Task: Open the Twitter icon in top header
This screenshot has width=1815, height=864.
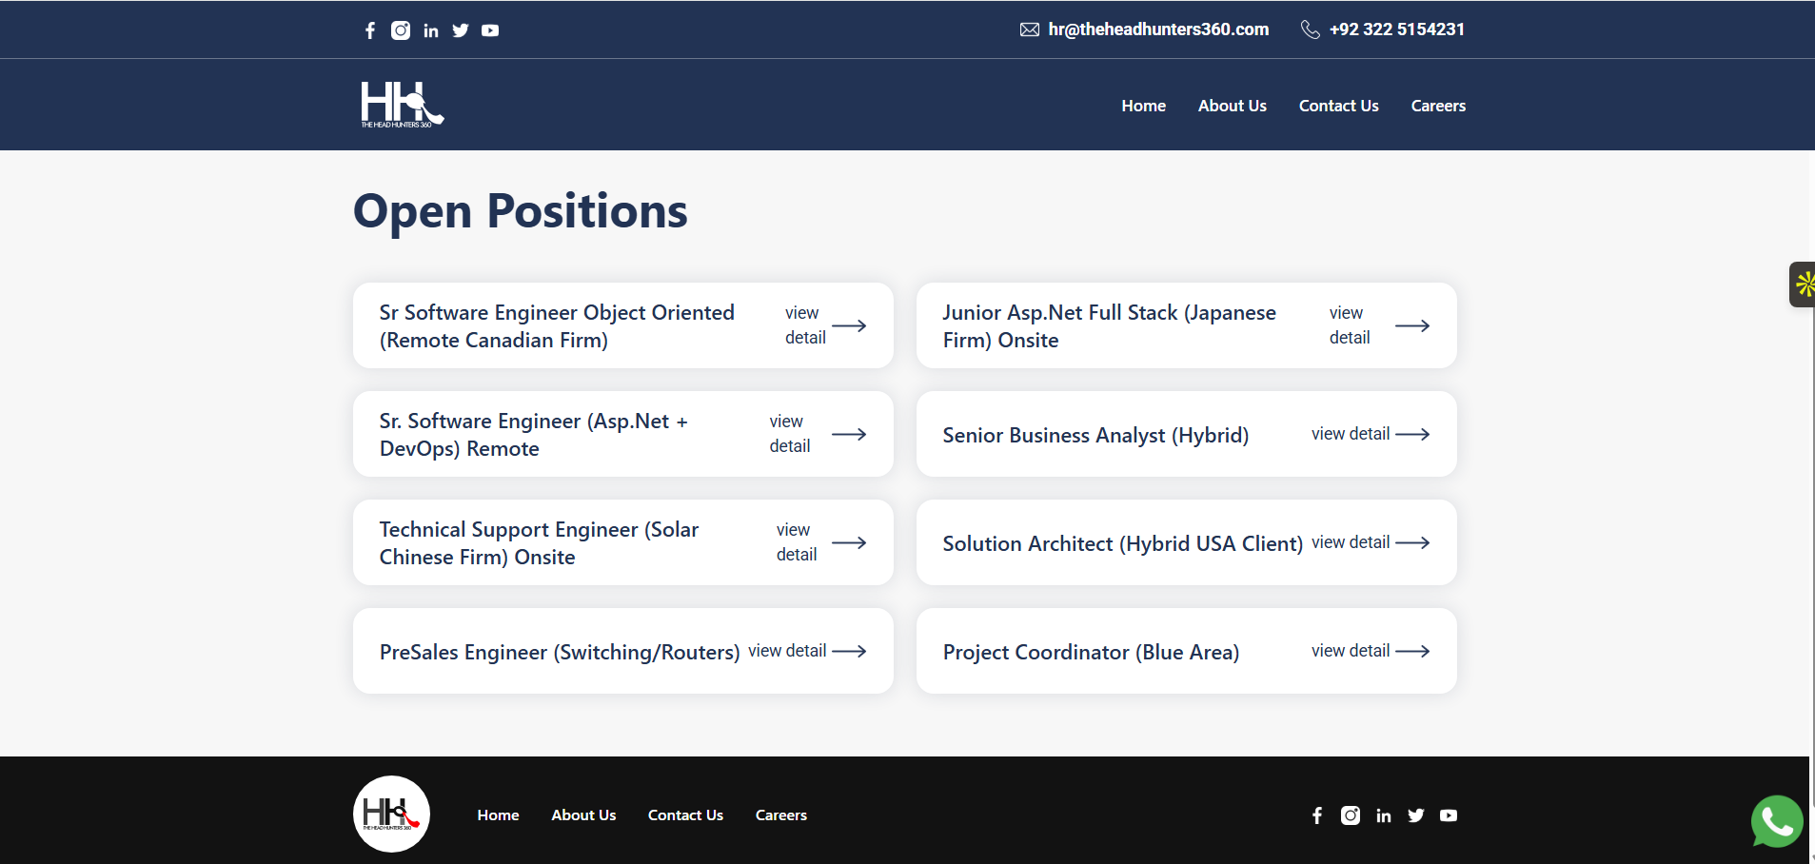Action: 461,30
